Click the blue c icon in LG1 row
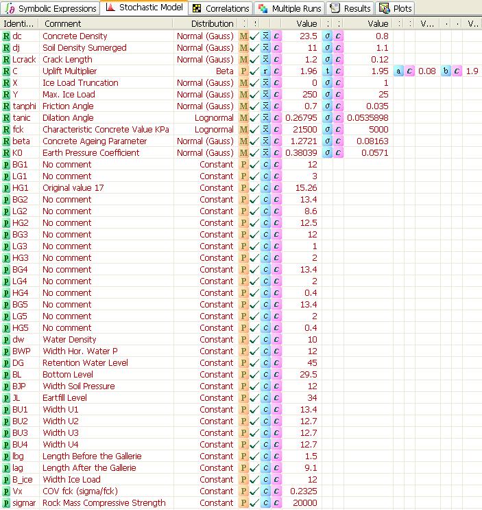 click(x=265, y=176)
